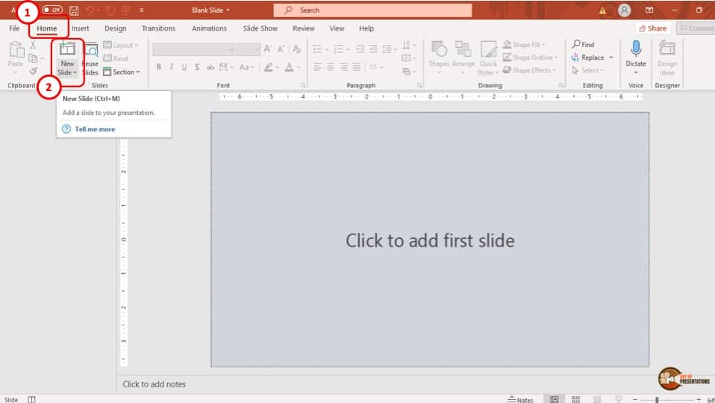Image resolution: width=715 pixels, height=403 pixels.
Task: Switch to the Insert tab
Action: point(81,28)
